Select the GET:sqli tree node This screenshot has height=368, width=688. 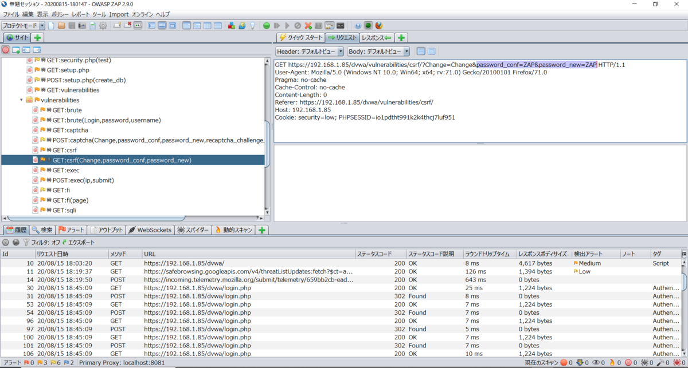(x=64, y=210)
